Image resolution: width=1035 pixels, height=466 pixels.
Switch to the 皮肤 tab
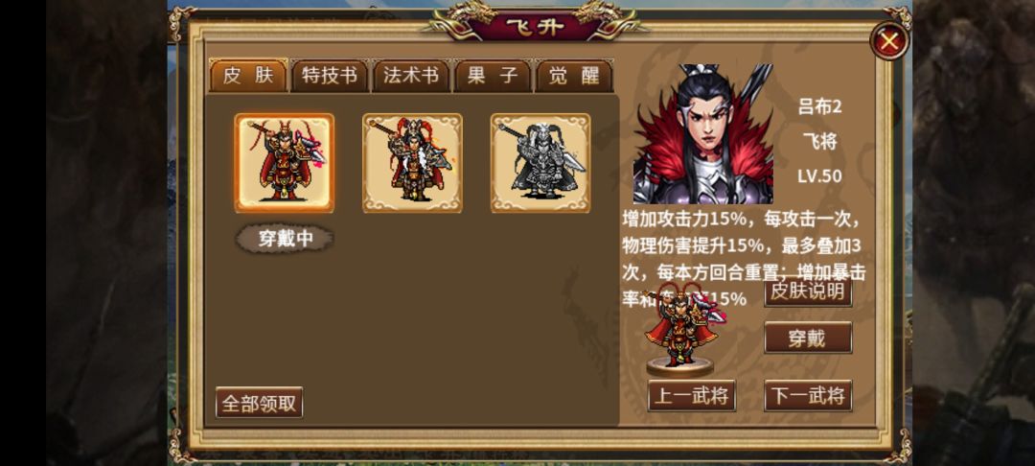(248, 76)
